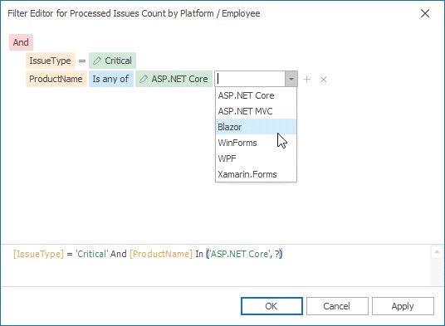Click inside the value combo box input
445x326 pixels.
pyautogui.click(x=250, y=79)
